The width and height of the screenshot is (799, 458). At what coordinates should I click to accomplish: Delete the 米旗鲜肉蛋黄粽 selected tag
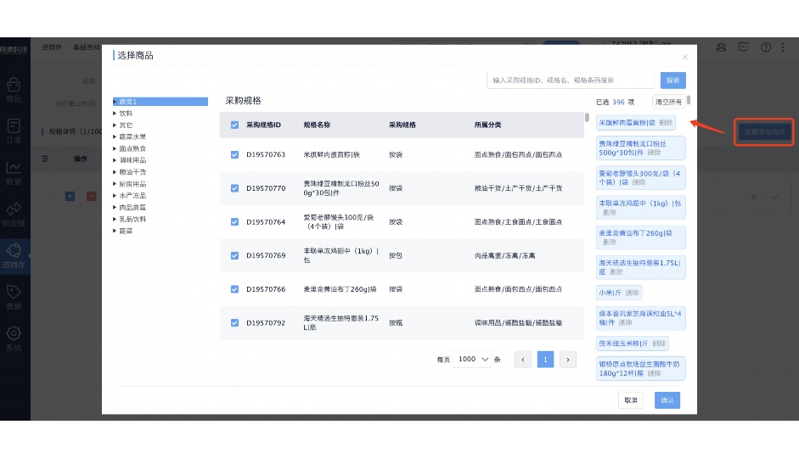pyautogui.click(x=666, y=123)
